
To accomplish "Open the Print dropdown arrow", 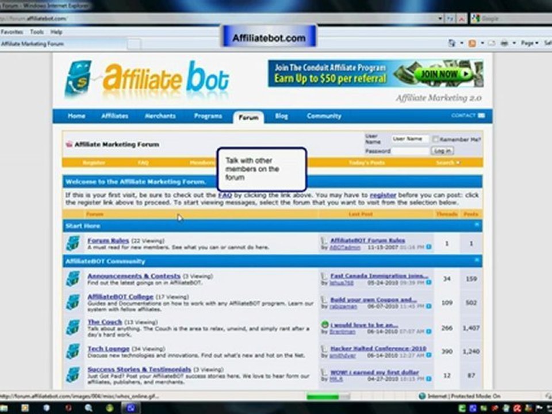I will pyautogui.click(x=514, y=43).
